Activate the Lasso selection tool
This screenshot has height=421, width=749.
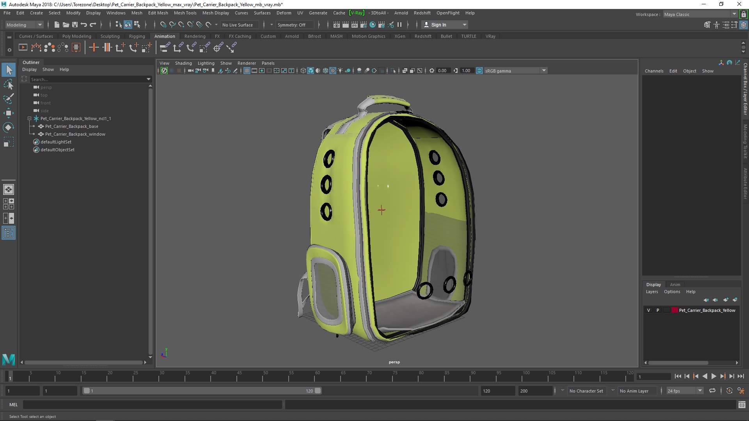[9, 85]
